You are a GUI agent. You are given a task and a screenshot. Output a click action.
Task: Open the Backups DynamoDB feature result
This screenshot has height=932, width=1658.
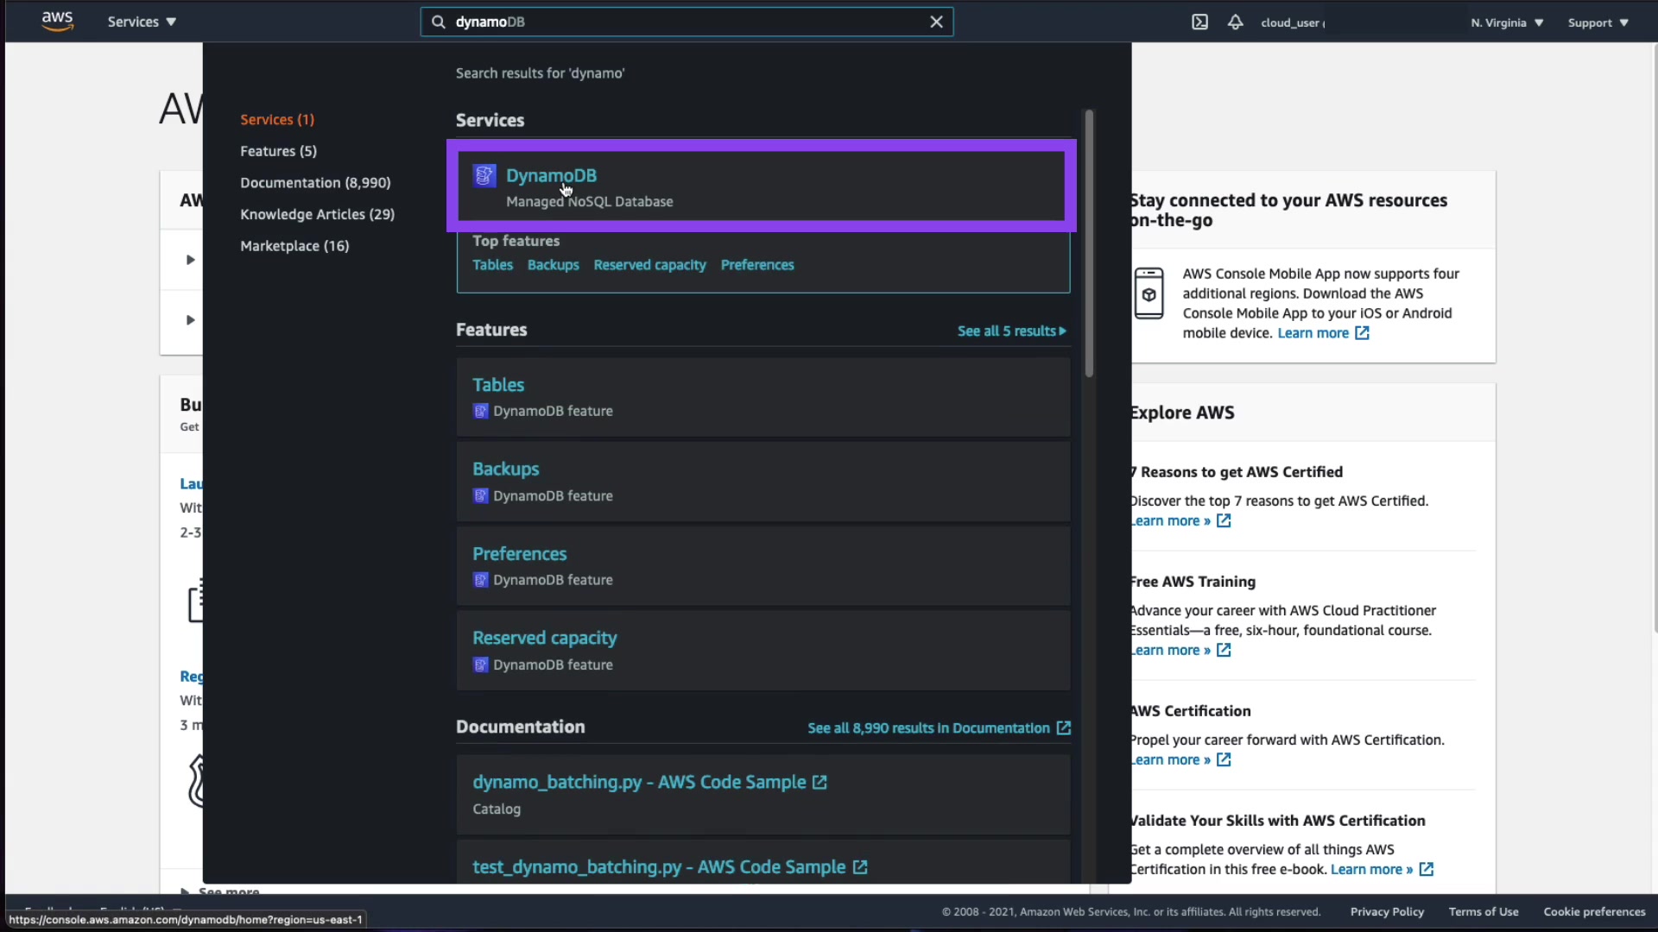coord(505,469)
